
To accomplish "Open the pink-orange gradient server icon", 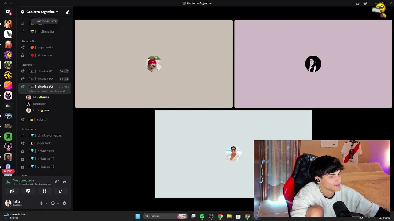I will click(x=8, y=85).
